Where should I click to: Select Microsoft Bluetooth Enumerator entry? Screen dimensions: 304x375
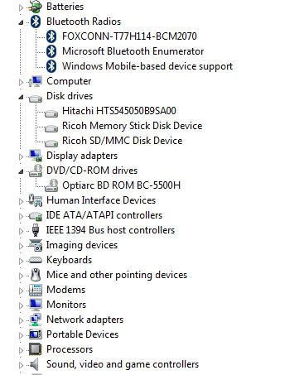[133, 51]
